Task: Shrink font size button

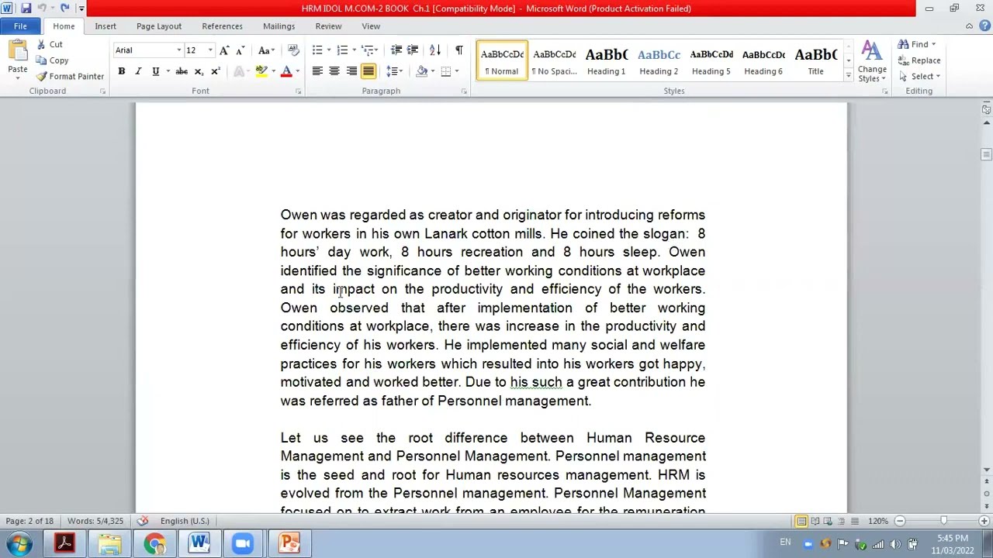Action: point(240,50)
